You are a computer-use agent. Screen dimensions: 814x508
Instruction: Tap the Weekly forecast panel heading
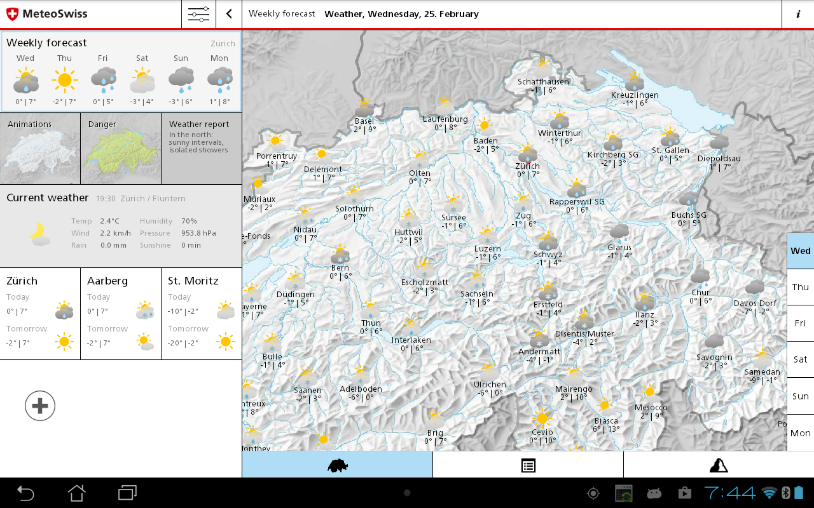point(46,43)
